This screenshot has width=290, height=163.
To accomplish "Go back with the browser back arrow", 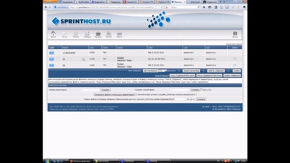I will click(46, 7).
